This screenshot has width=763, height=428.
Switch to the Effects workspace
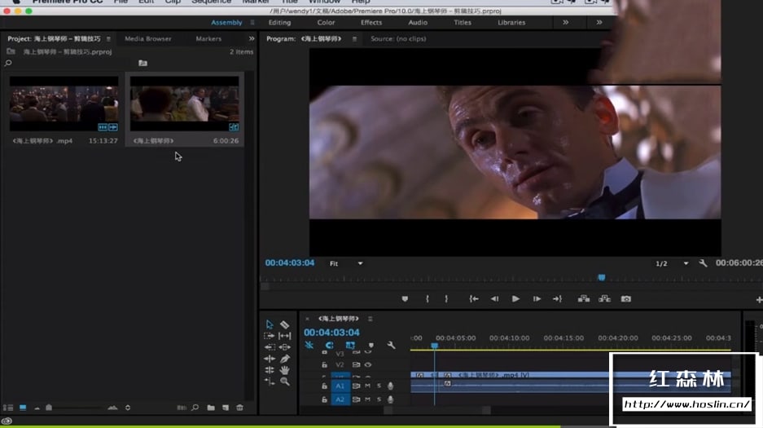[x=371, y=23]
